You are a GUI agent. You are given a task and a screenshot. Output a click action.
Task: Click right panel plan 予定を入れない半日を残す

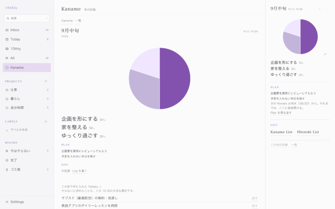click(287, 98)
